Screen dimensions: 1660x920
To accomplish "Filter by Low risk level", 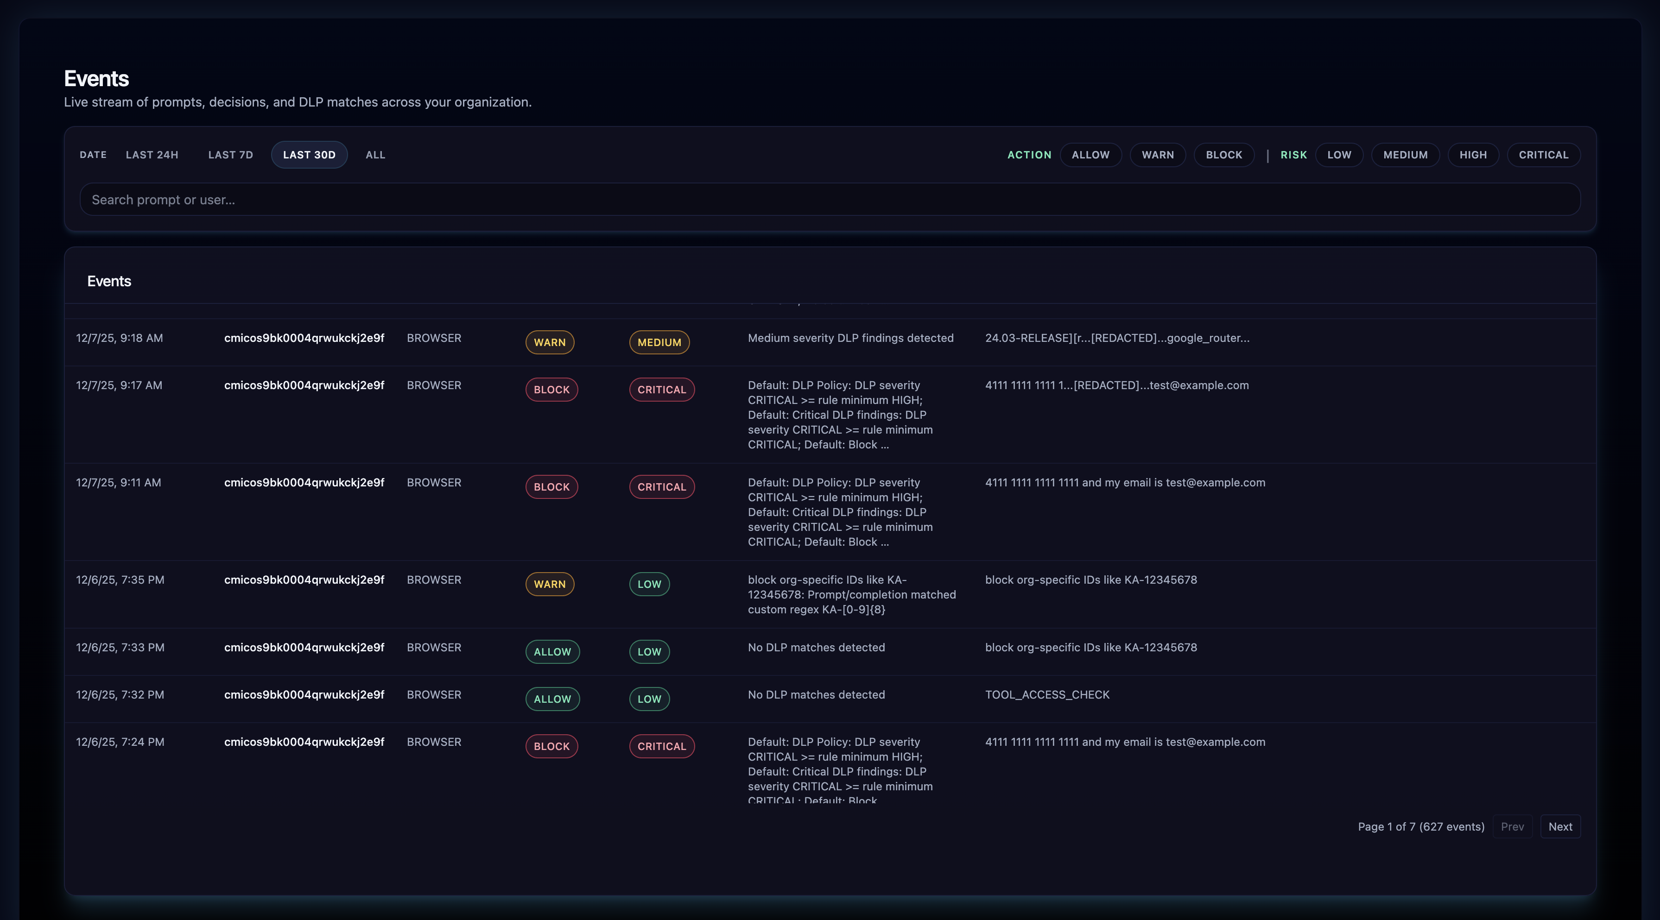I will 1339,155.
